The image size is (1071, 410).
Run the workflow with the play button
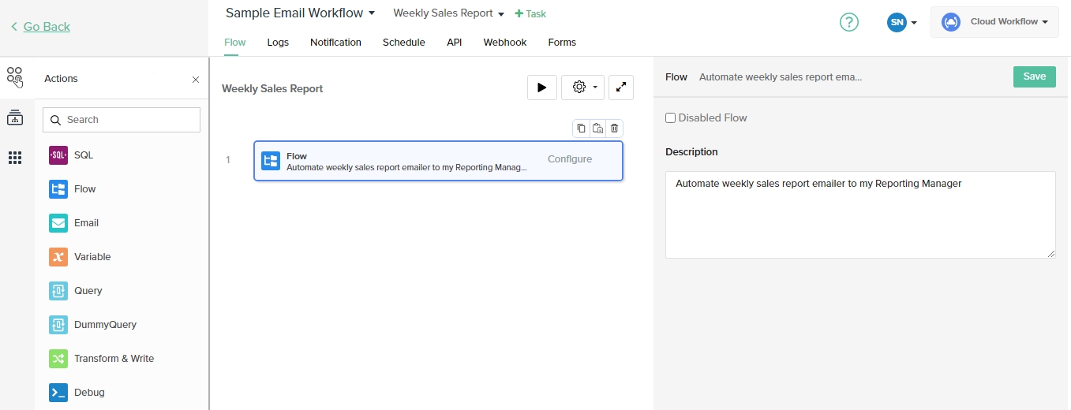[541, 88]
